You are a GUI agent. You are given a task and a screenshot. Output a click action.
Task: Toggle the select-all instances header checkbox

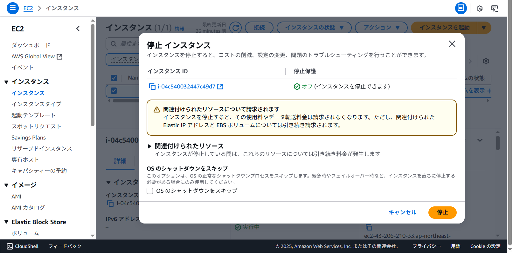click(x=114, y=78)
